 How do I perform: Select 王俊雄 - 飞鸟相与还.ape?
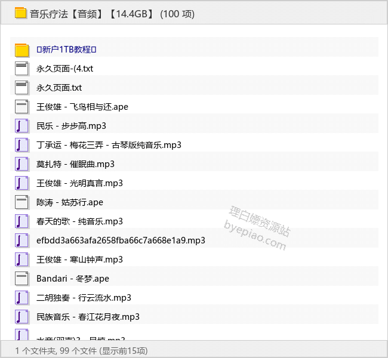(82, 107)
